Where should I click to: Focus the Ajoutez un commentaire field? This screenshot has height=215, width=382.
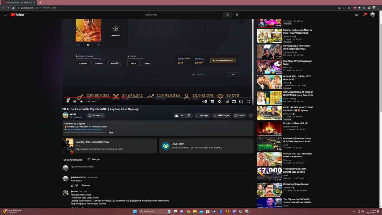click(x=161, y=167)
